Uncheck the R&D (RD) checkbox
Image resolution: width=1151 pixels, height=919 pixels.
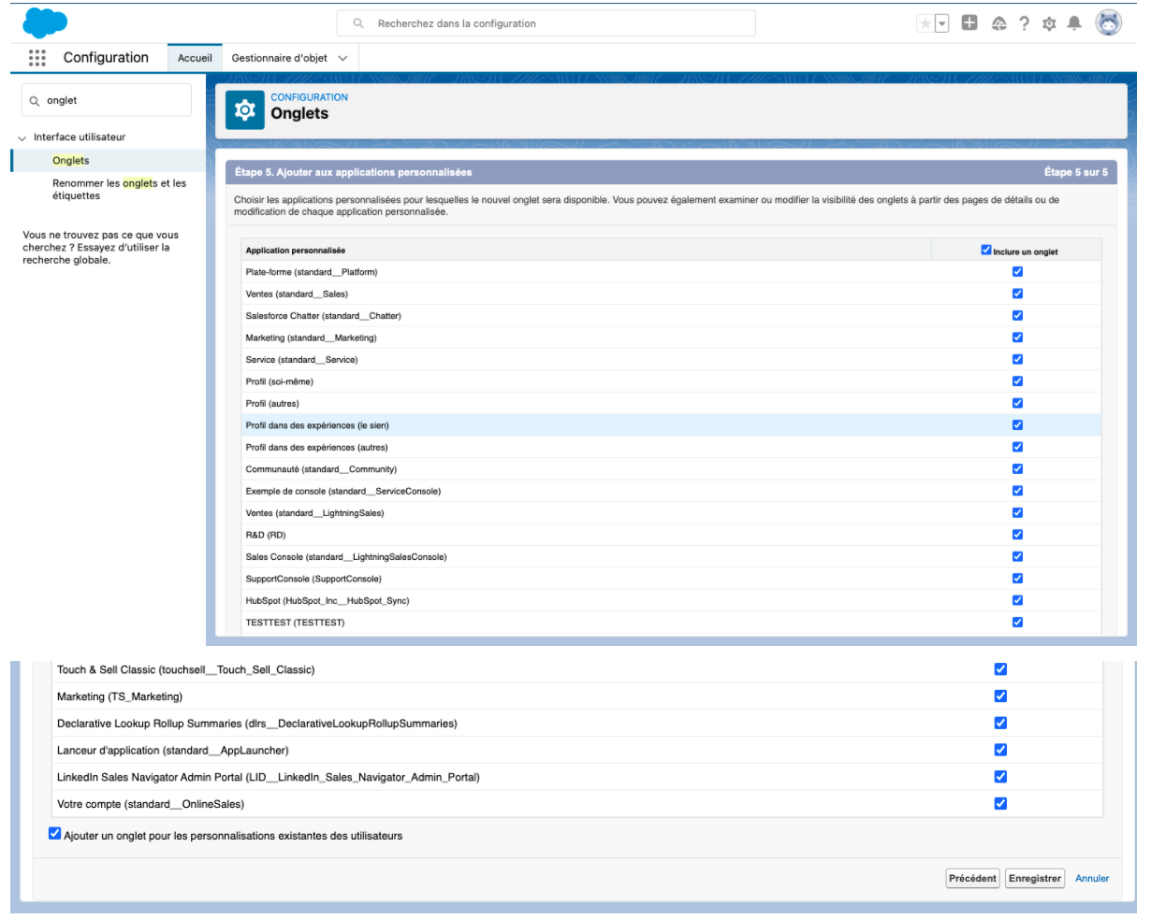[1017, 535]
